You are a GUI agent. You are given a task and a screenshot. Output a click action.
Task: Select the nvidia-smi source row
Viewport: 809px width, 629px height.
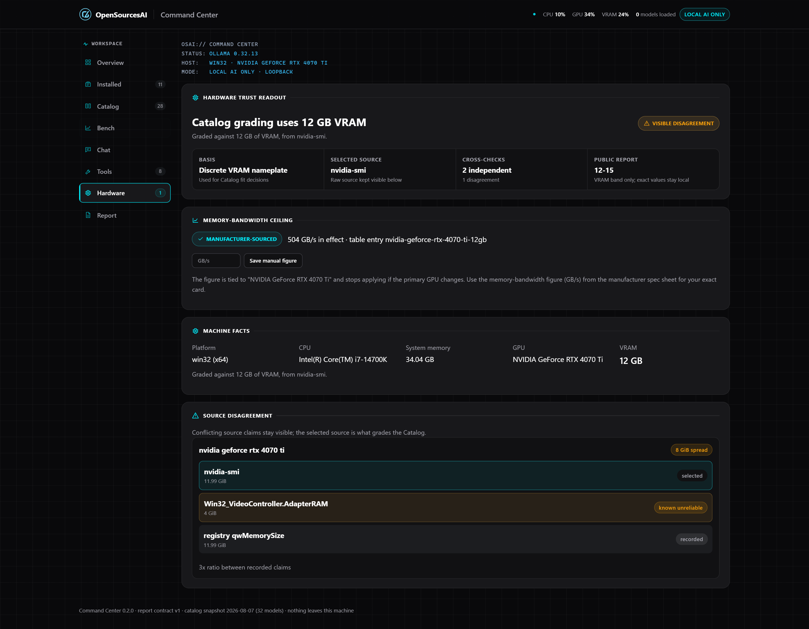tap(455, 476)
